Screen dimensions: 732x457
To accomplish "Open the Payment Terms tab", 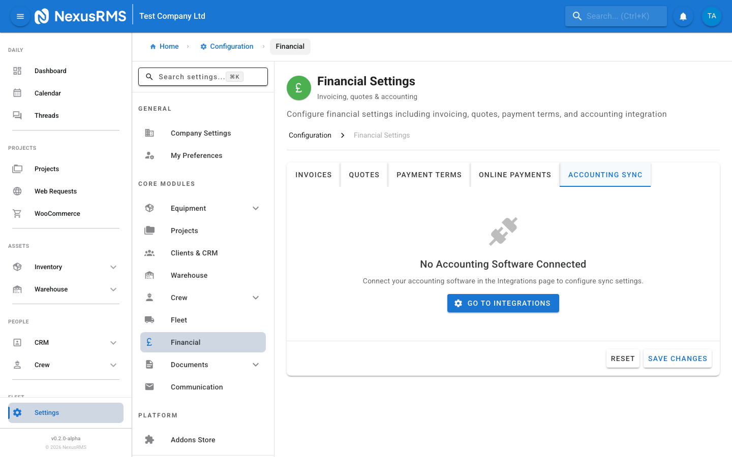I will tap(429, 174).
